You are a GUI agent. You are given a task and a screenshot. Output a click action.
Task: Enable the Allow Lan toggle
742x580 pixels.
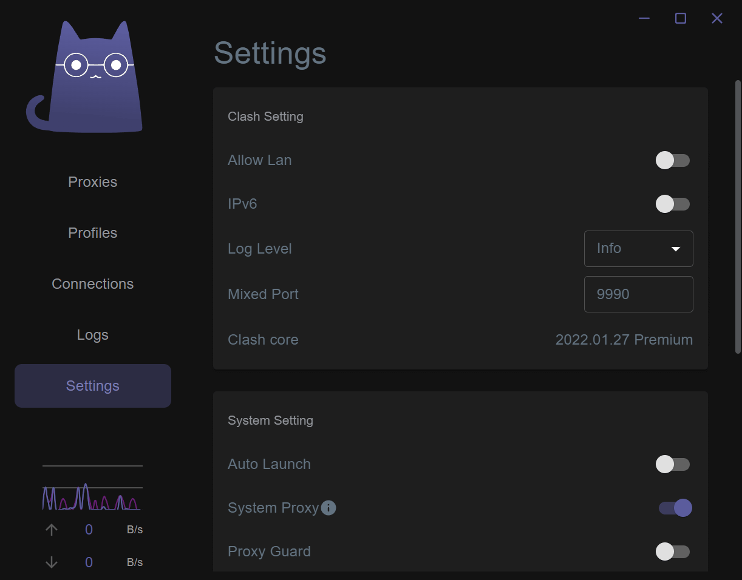(x=673, y=160)
